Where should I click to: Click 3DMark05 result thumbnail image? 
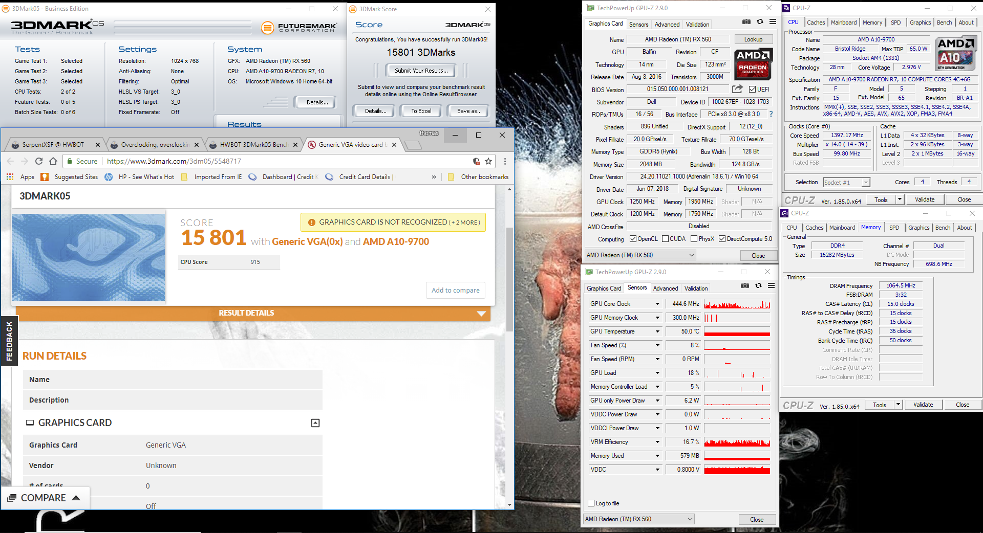coord(88,257)
